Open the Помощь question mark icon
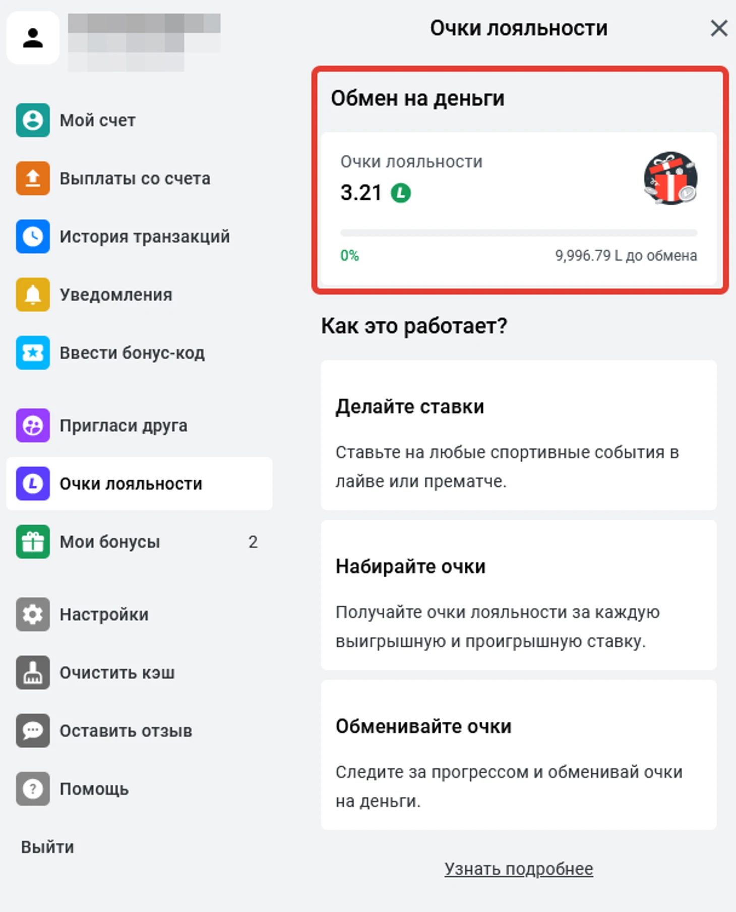This screenshot has width=736, height=912. point(33,788)
